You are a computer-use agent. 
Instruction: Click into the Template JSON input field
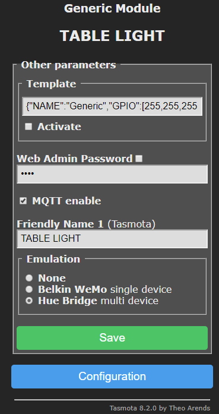click(x=112, y=106)
